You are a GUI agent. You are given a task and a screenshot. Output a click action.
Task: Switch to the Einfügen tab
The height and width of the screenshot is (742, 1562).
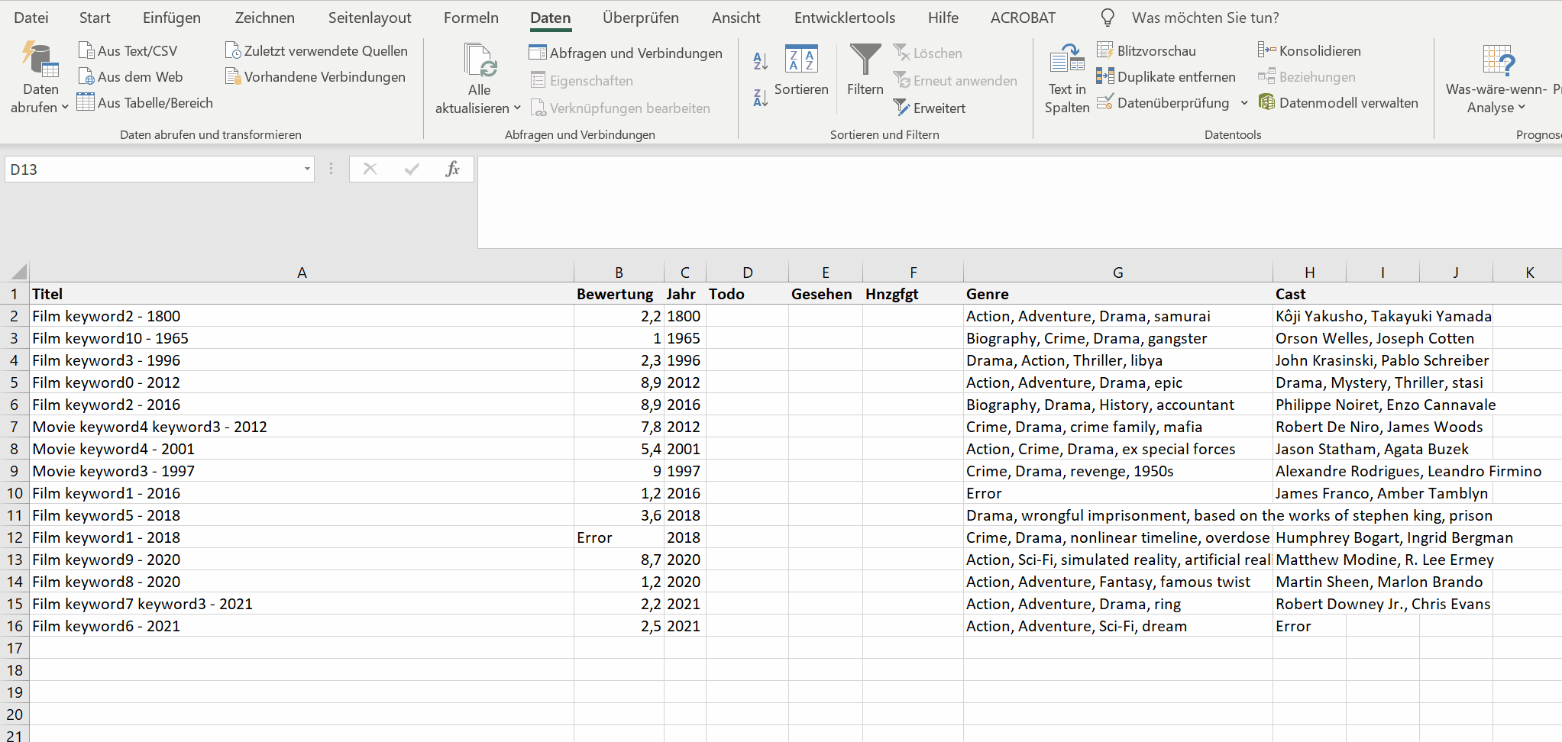(x=172, y=18)
